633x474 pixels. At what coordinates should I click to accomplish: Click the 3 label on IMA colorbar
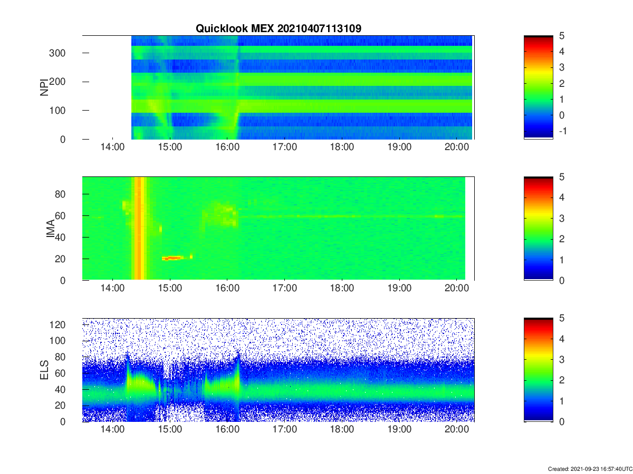[x=561, y=218]
